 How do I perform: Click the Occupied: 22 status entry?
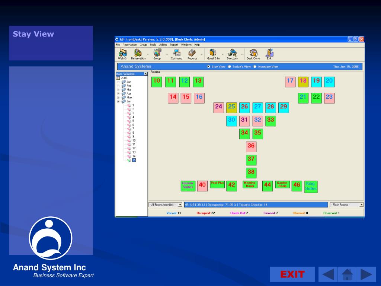pos(206,213)
